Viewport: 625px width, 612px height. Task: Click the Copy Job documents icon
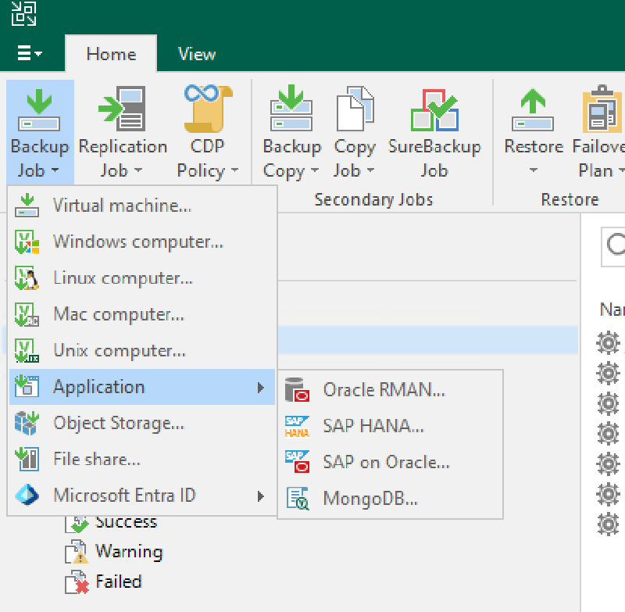(355, 109)
